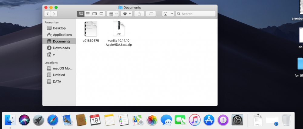Screen dimensions: 303x129
Task: Go back with the Finder back arrow
Action: [48, 14]
